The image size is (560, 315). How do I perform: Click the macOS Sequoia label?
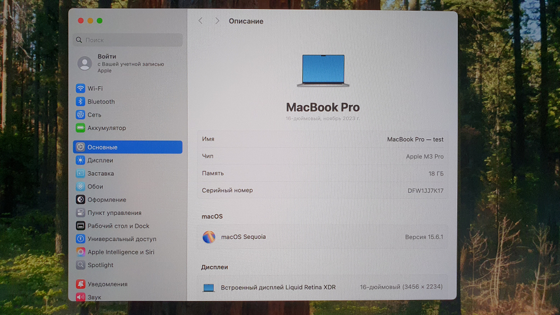[243, 237]
